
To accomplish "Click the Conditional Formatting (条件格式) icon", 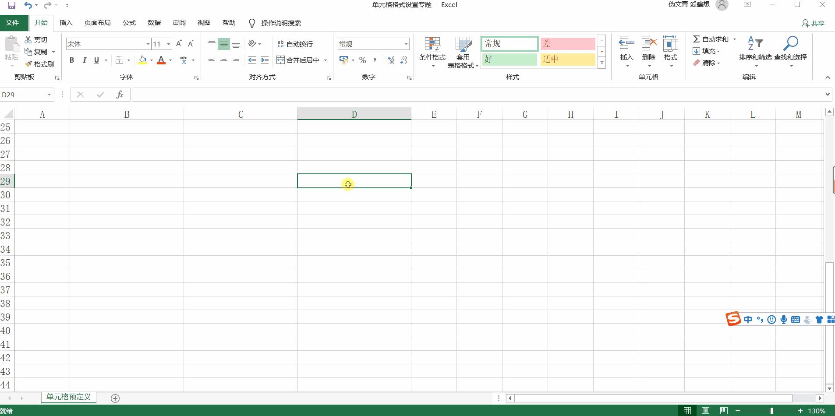I will tap(432, 44).
